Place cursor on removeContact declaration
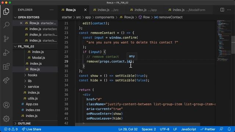The image size is (235, 132). click(103, 33)
